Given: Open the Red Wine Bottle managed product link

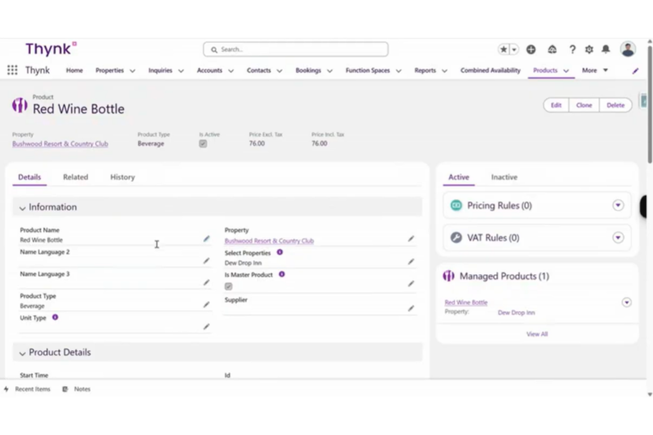Looking at the screenshot, I should tap(466, 302).
